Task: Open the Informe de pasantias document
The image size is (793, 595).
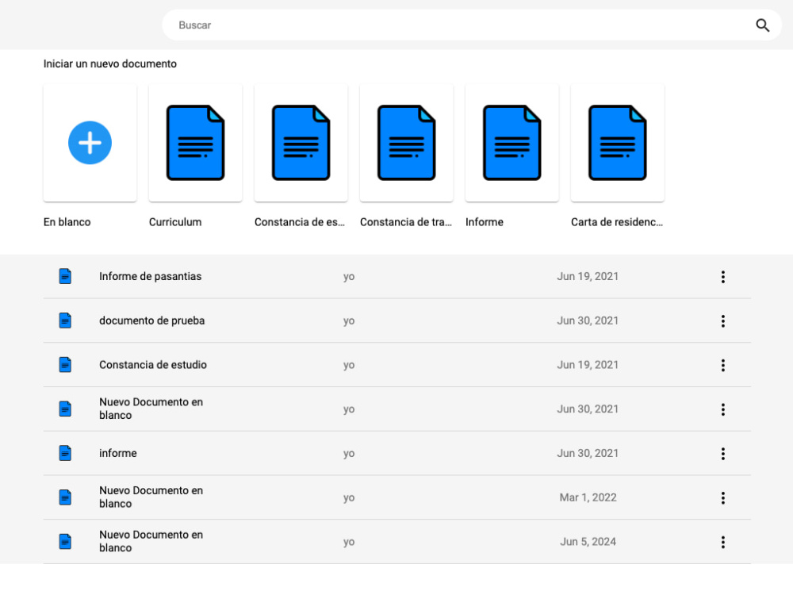Action: 150,276
